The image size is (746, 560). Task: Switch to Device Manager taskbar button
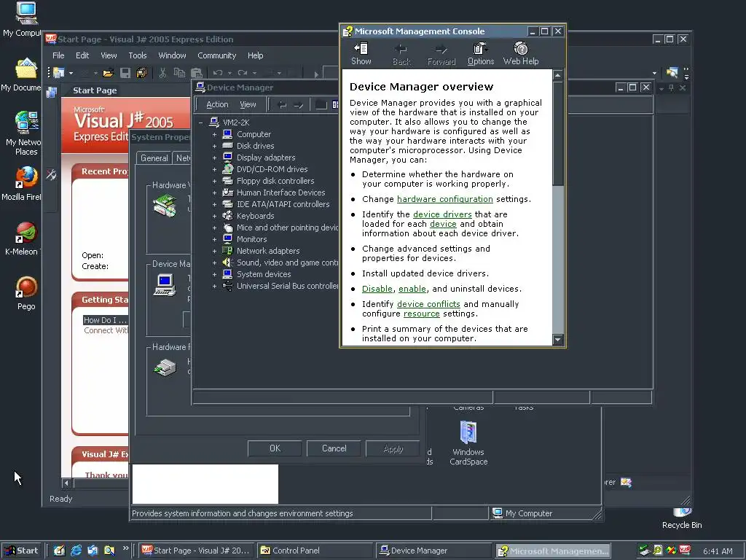(x=433, y=551)
